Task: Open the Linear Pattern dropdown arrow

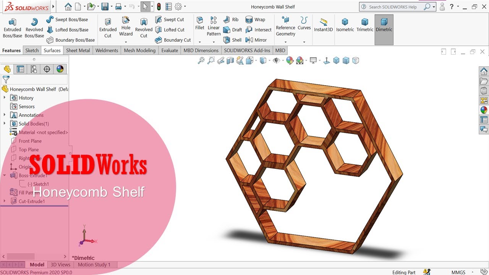Action: [x=214, y=42]
